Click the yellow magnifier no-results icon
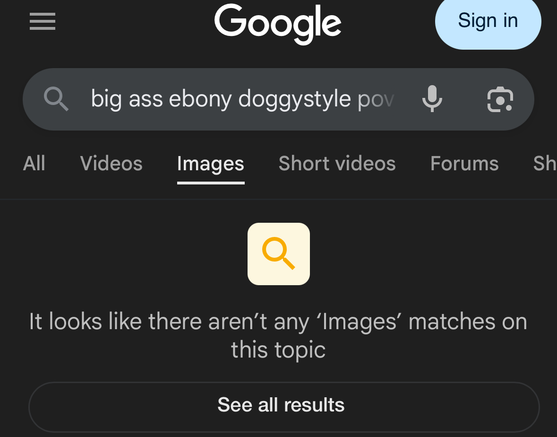Viewport: 557px width, 437px height. pos(279,254)
